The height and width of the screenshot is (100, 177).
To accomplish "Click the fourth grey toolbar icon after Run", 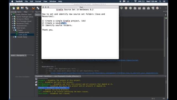I will click(x=149, y=8).
